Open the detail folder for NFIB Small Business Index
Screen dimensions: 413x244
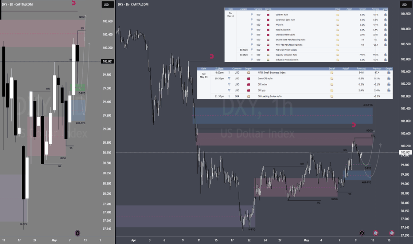pos(331,73)
